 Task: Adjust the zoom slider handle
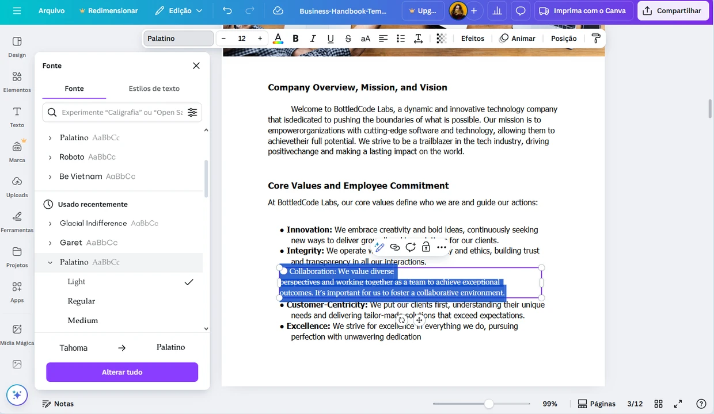[489, 404]
